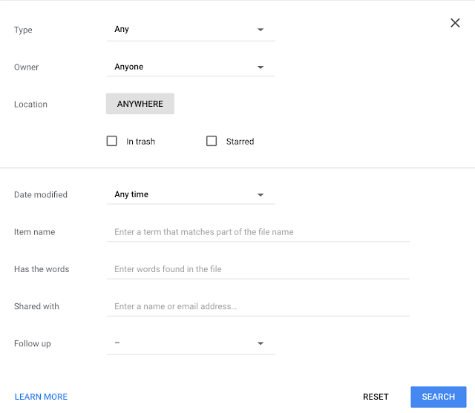Select the 'Any' type value
Viewport: 475px width, 413px height.
122,30
